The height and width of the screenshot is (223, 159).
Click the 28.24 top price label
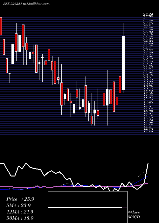click(148, 14)
